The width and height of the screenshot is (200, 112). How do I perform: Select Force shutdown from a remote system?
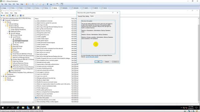[x=47, y=60]
